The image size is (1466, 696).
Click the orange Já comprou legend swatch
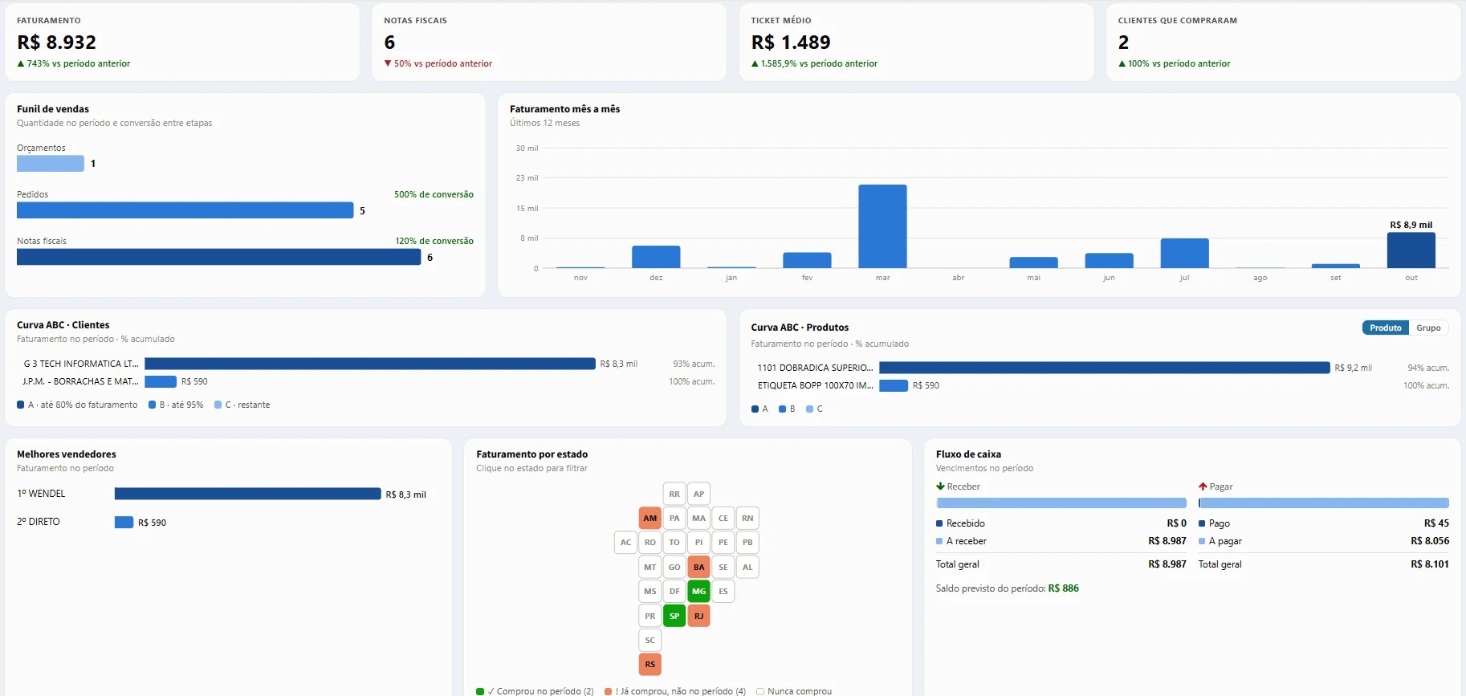[608, 691]
